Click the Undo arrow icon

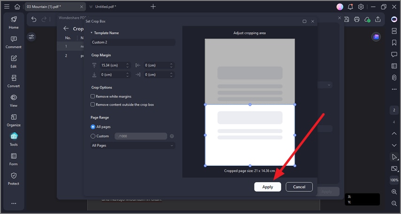pyautogui.click(x=34, y=19)
